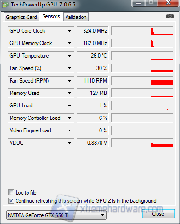This screenshot has width=180, height=224.
Task: Expand the GPU Temperature sensor dropdown
Action: [69, 56]
